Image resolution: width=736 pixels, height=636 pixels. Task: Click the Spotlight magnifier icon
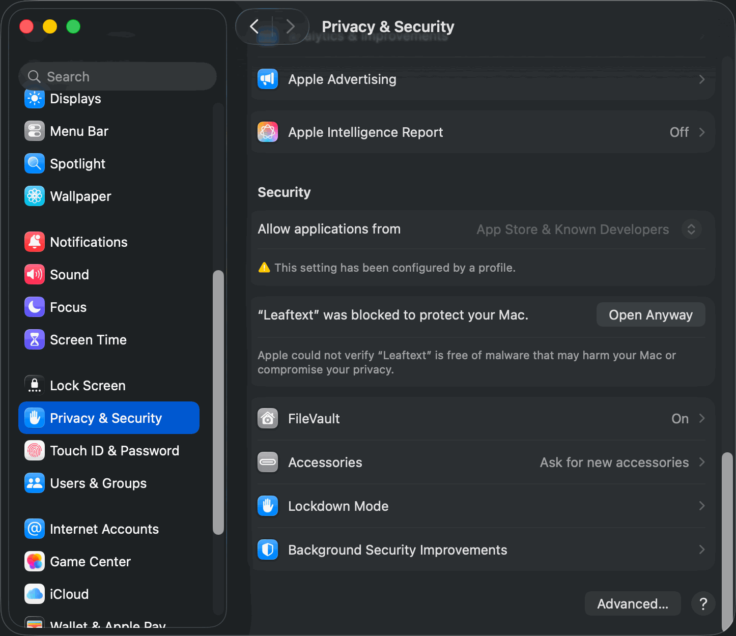35,164
